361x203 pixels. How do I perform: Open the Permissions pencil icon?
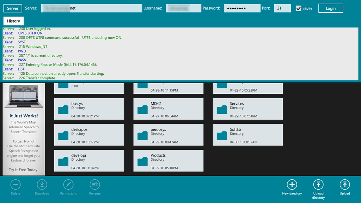(68, 184)
